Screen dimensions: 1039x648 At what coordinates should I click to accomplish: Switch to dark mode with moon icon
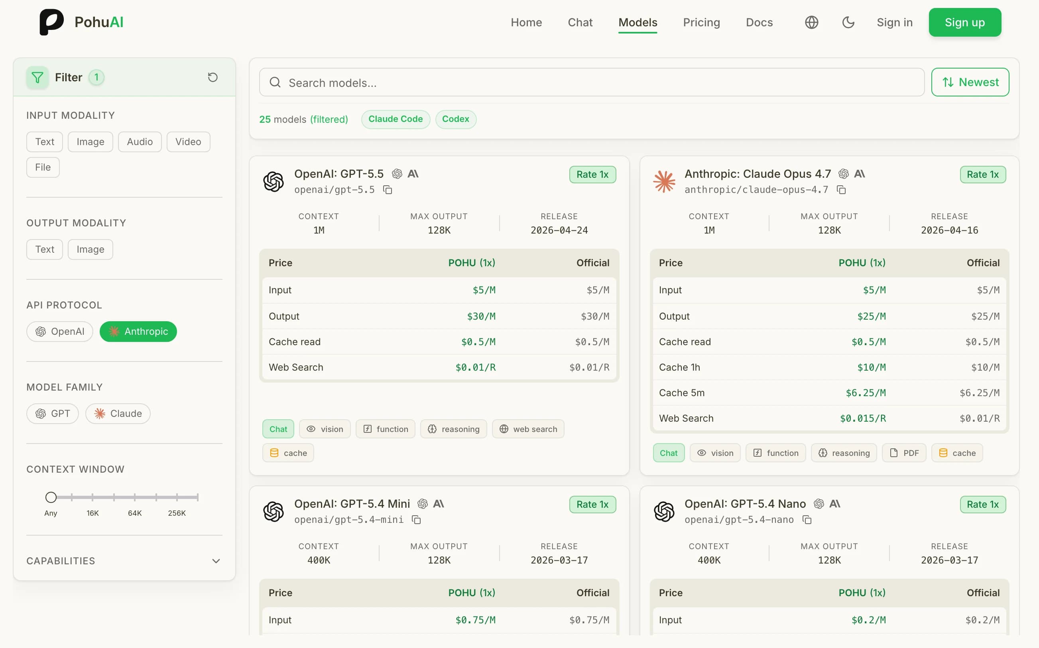[848, 22]
